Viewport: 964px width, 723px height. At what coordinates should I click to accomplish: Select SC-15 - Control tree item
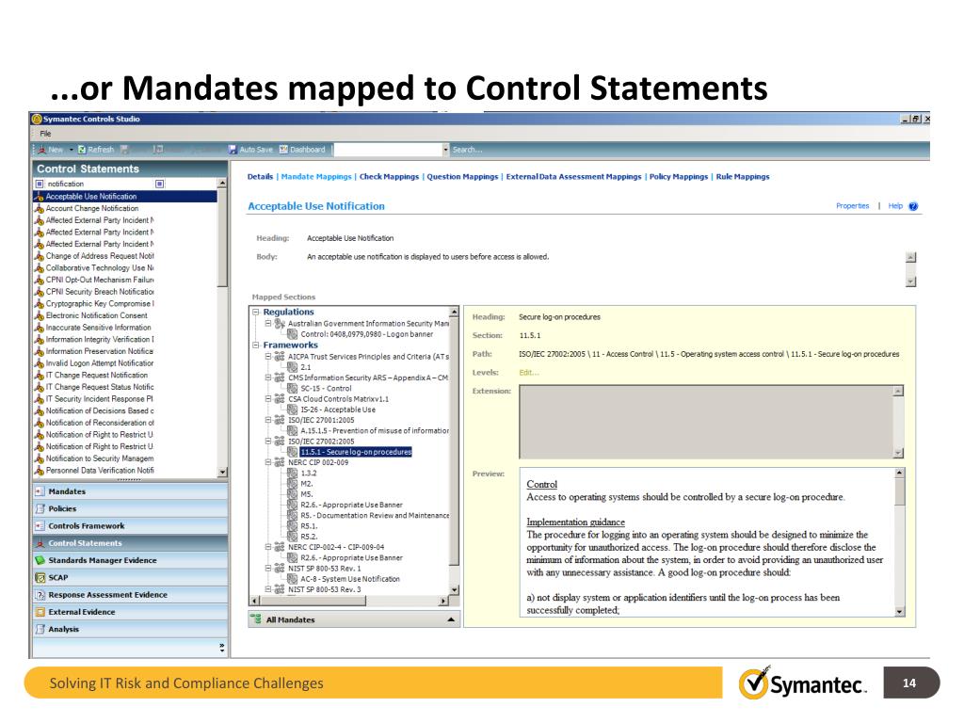[326, 389]
